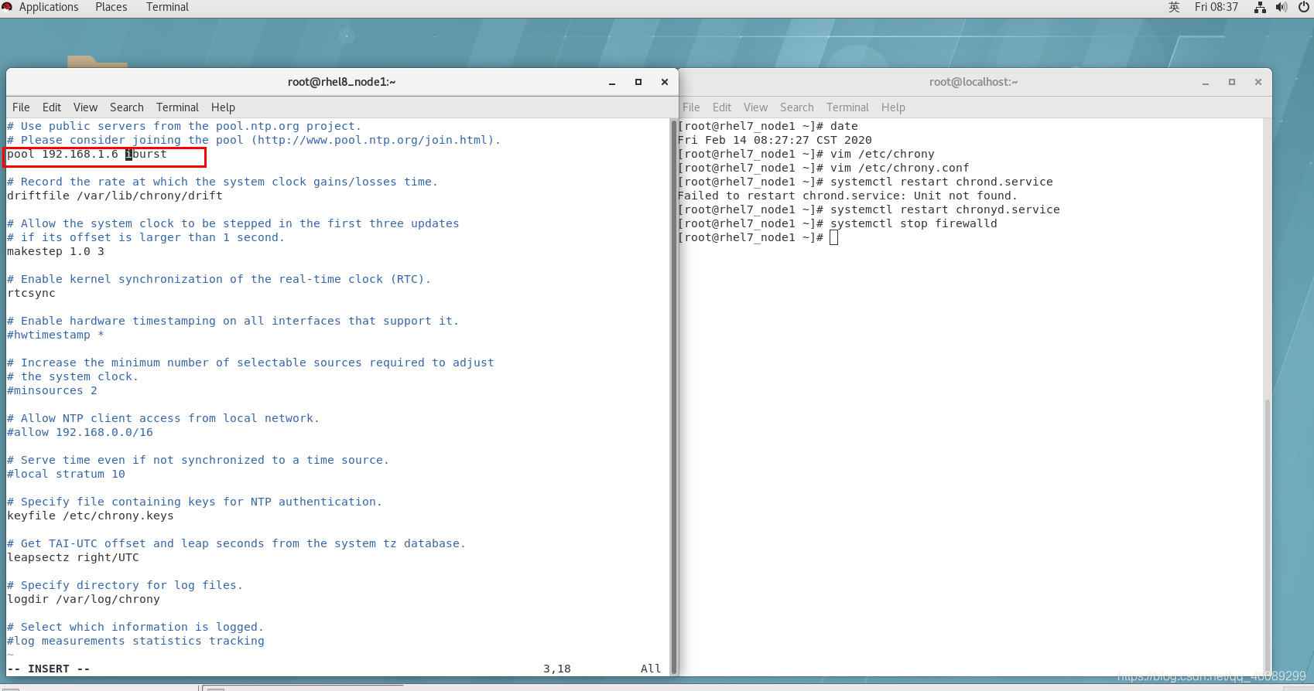
Task: Click the Red Hat logo icon
Action: click(7, 7)
